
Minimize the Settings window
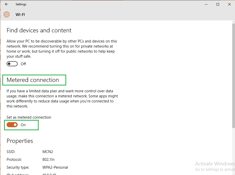[x=206, y=4]
